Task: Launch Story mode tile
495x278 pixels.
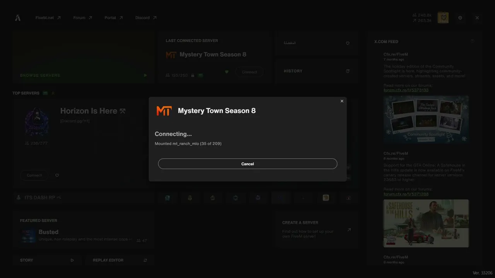Action: [47, 260]
